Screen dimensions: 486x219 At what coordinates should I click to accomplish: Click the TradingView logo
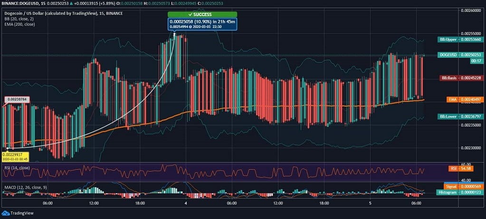click(18, 213)
